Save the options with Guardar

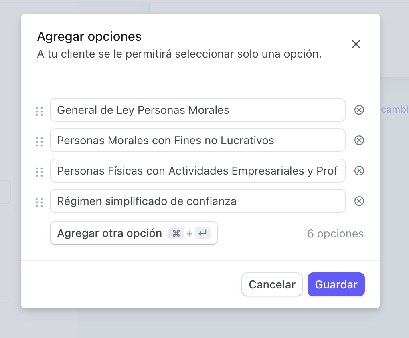(x=336, y=284)
